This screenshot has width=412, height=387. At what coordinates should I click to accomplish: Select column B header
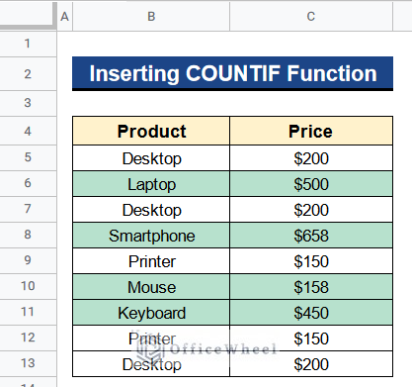click(x=151, y=16)
